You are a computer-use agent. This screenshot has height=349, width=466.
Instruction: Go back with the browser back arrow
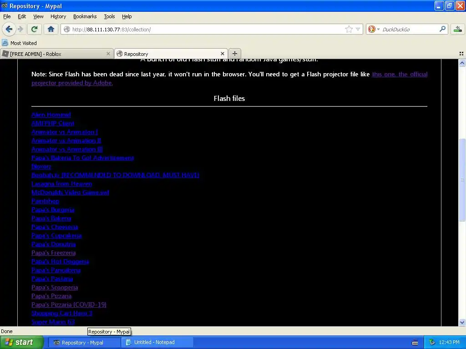point(9,29)
